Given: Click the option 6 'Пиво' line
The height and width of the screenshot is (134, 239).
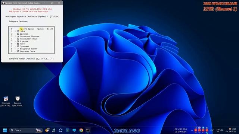Looking at the screenshot, I should 18,44.
